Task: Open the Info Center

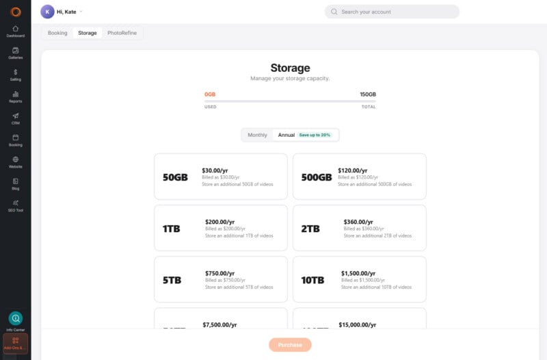Action: [15, 321]
